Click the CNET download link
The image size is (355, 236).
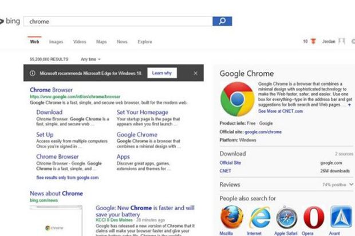pyautogui.click(x=225, y=171)
